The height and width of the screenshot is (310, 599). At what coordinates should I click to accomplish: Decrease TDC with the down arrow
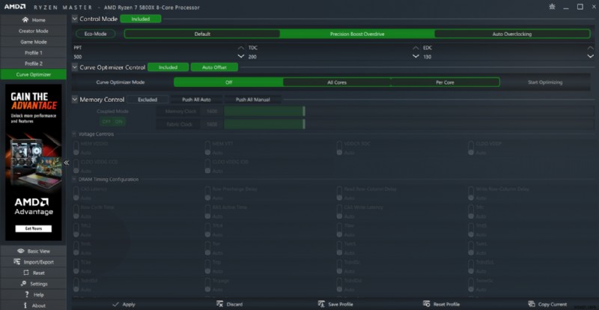point(416,57)
